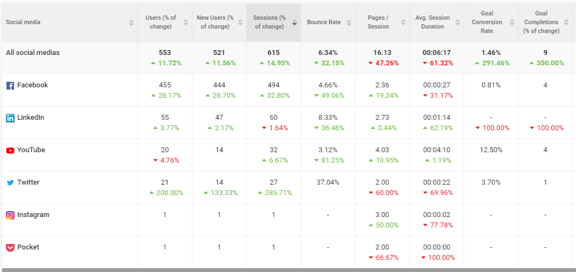Viewport: 576px width, 272px height.
Task: Select the Bounce Rate header label
Action: pyautogui.click(x=323, y=23)
